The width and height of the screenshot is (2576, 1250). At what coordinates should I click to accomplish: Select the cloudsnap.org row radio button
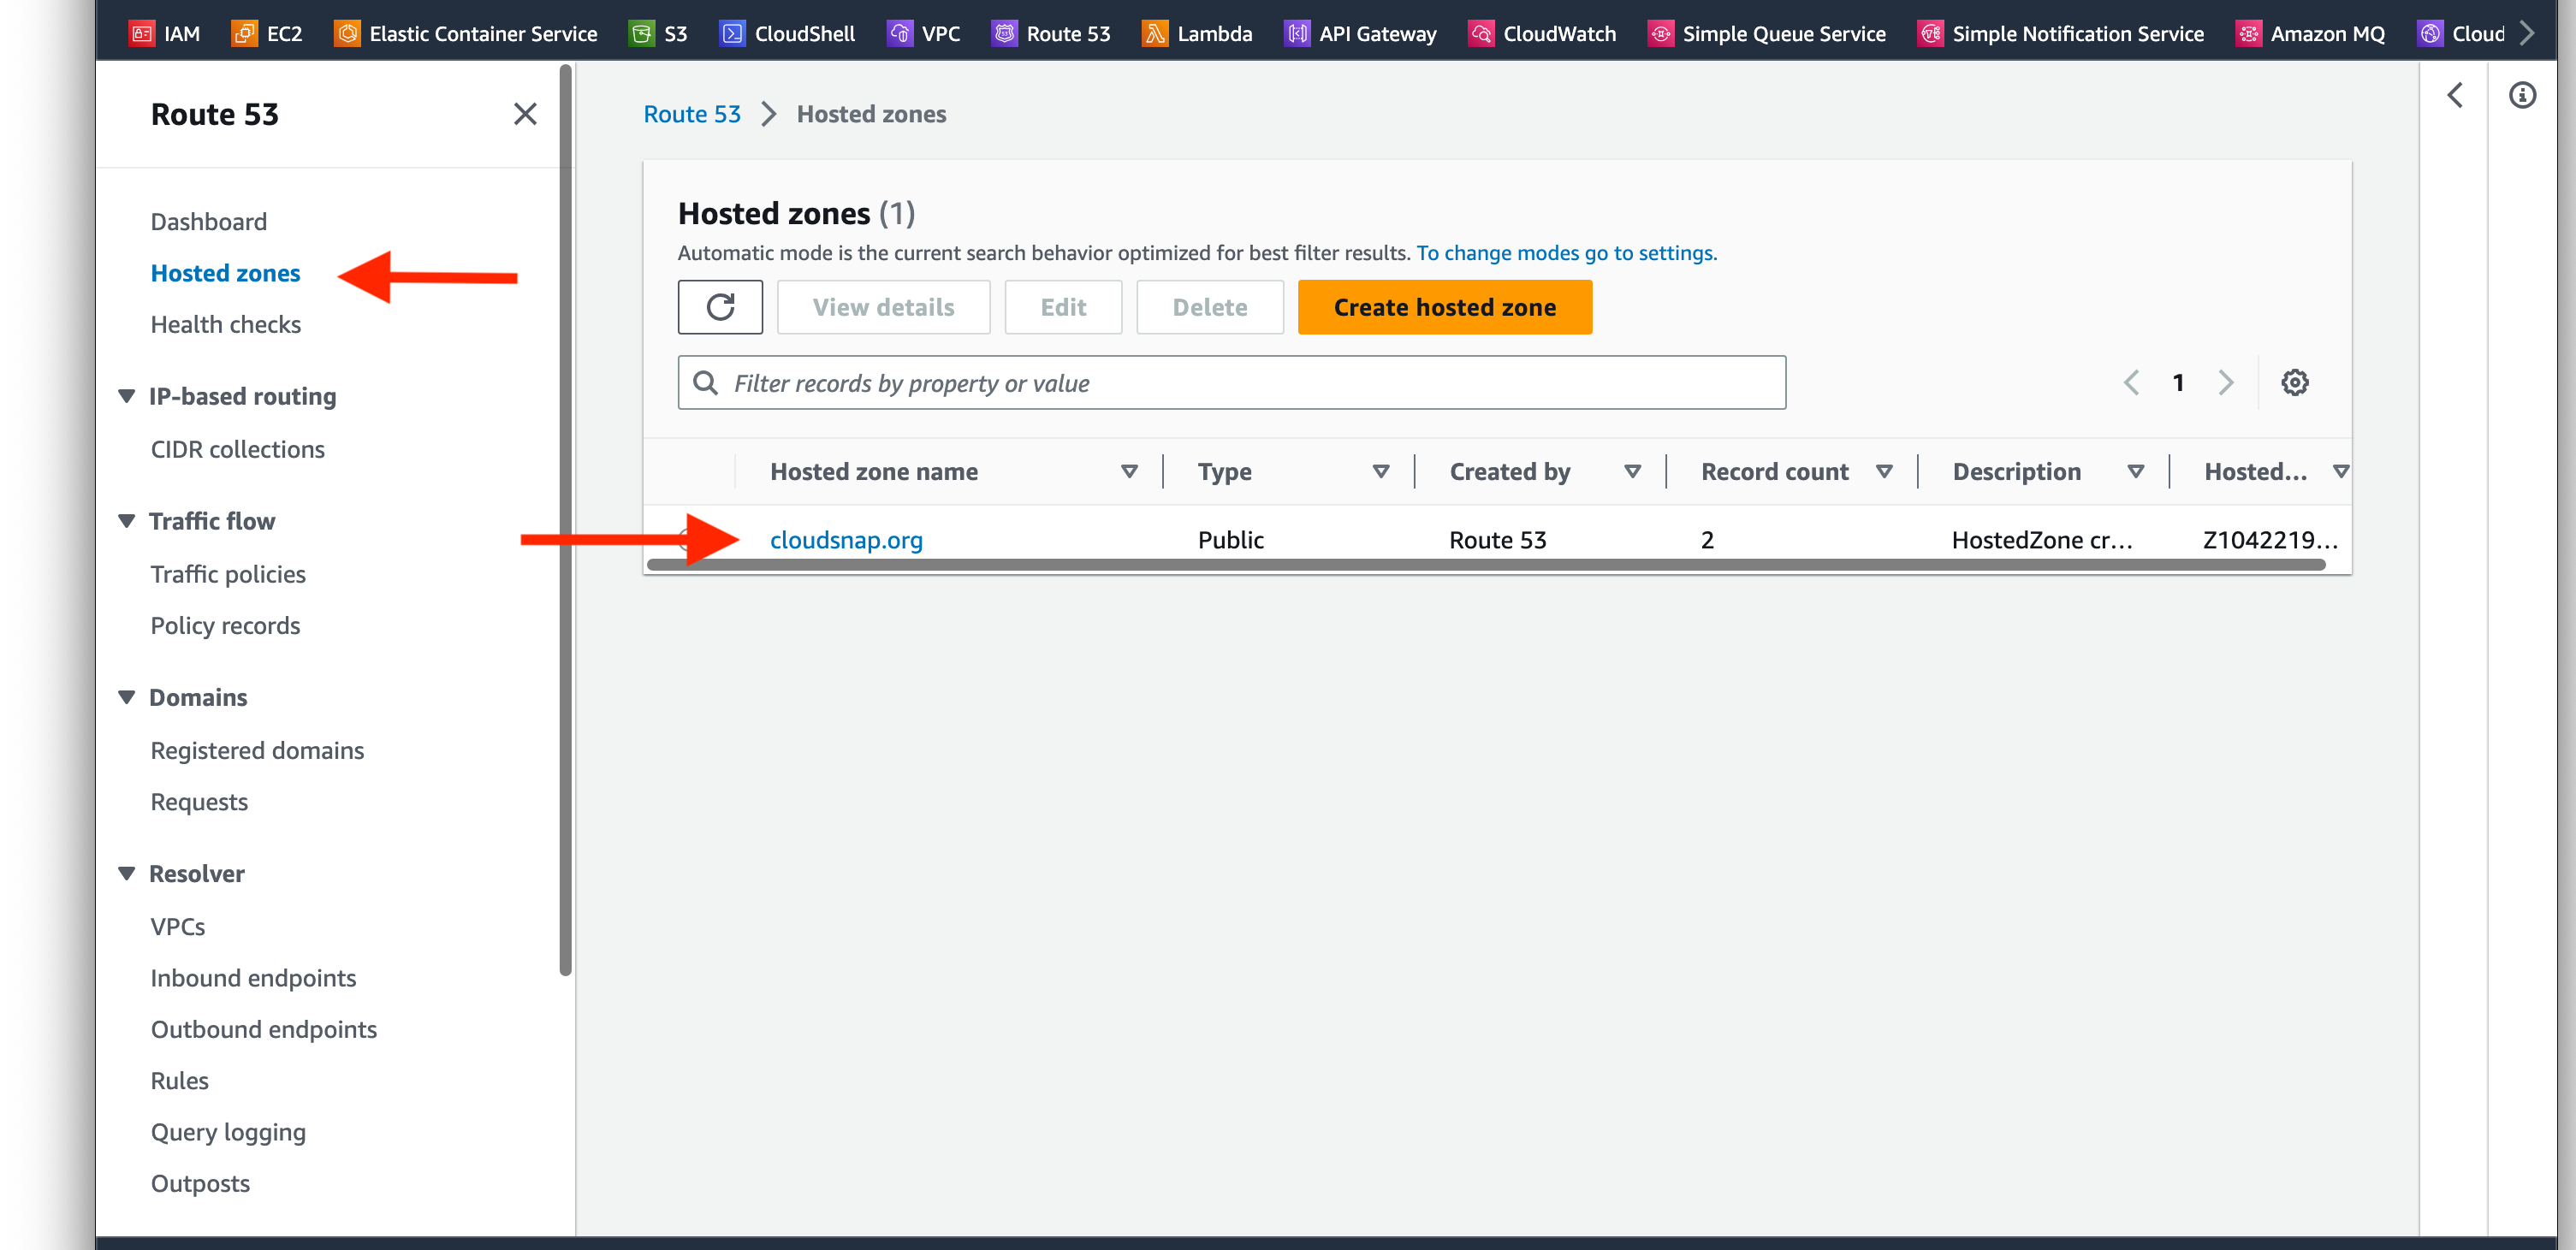click(688, 540)
